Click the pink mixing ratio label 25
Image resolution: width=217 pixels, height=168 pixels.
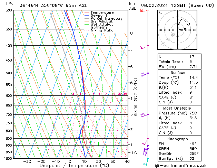point(125,94)
